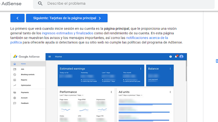Open the hamburger menu beside Home

pyautogui.click(x=50, y=57)
